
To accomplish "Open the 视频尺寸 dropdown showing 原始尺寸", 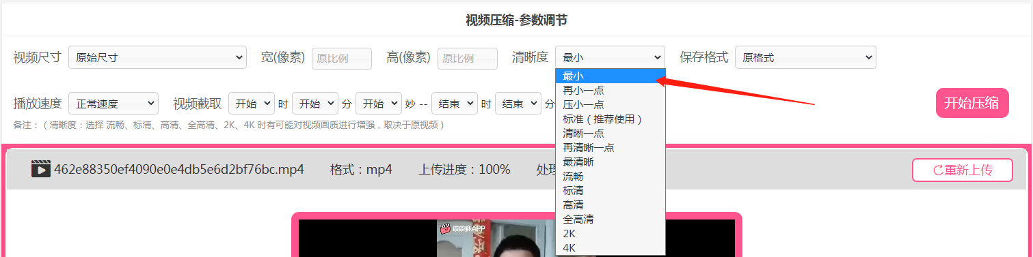I will [157, 58].
